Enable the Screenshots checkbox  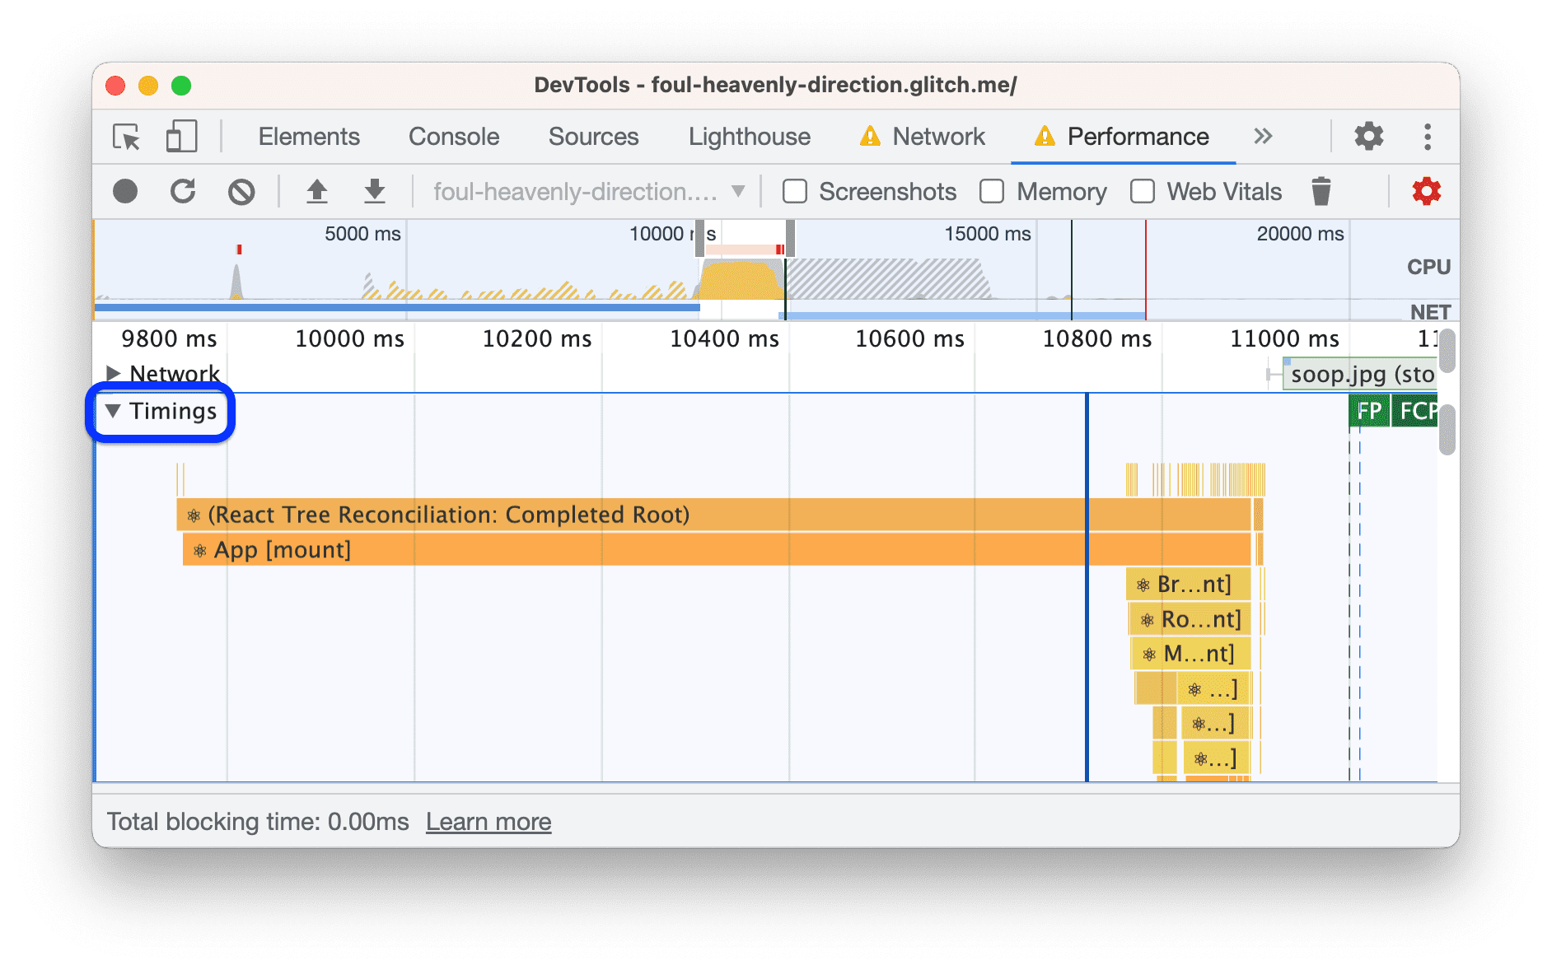(795, 192)
